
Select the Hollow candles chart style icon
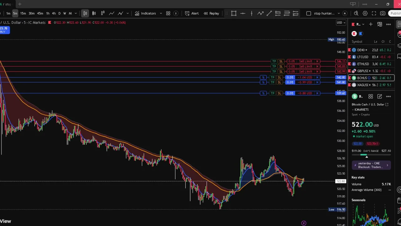103,13
